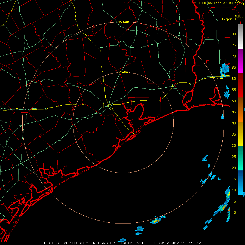Click the "50 NMI" range ring label
Image resolution: width=245 pixels, height=245 pixels.
click(123, 72)
